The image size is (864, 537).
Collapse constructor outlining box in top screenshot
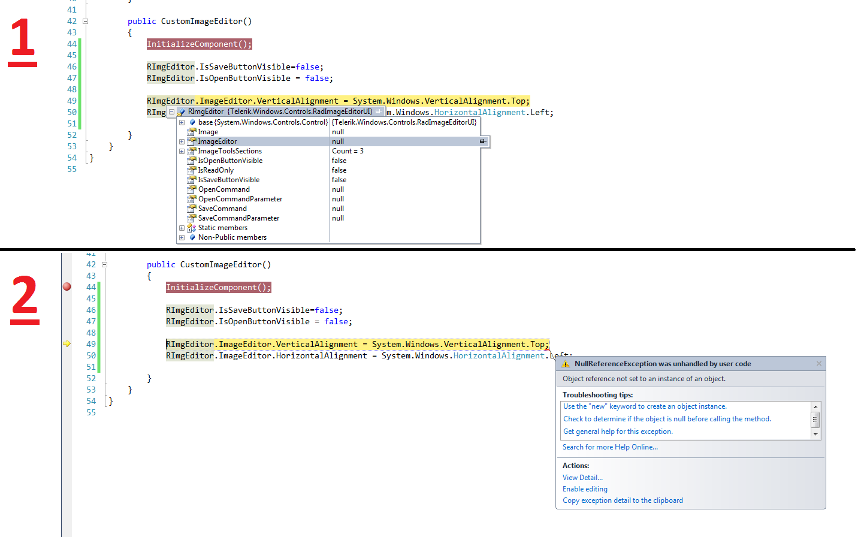pos(85,21)
